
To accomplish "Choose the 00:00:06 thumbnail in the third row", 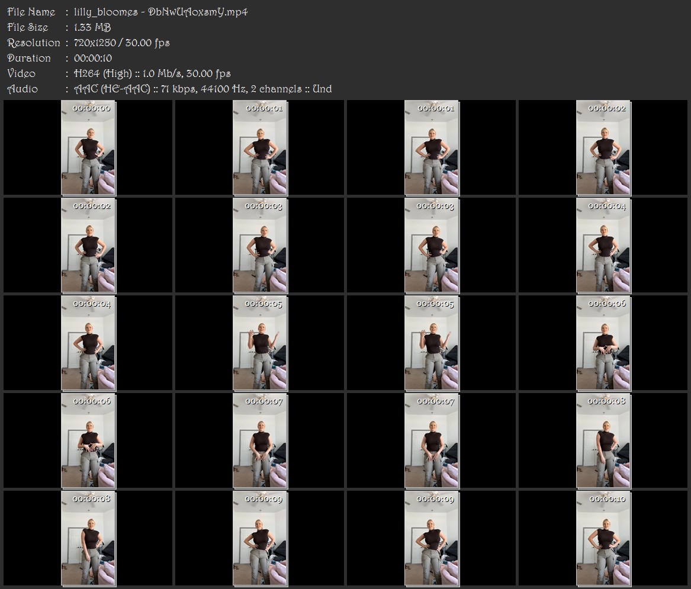I will [x=603, y=343].
